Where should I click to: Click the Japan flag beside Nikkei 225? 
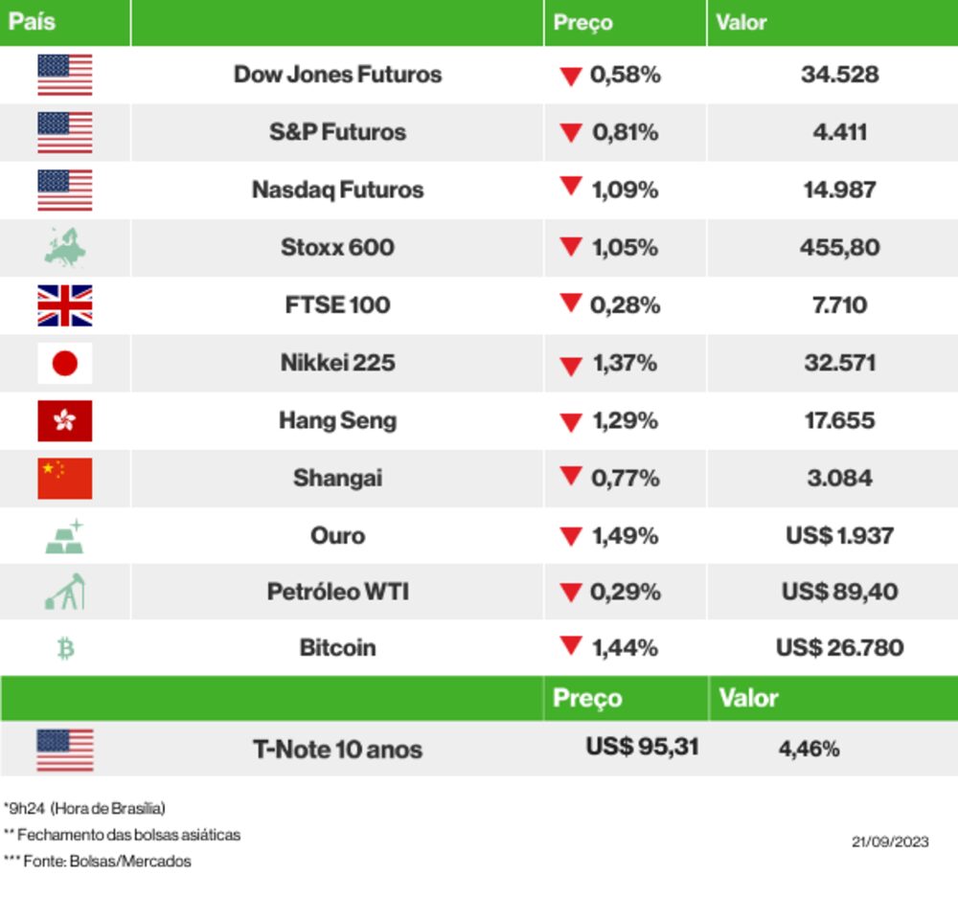(65, 363)
